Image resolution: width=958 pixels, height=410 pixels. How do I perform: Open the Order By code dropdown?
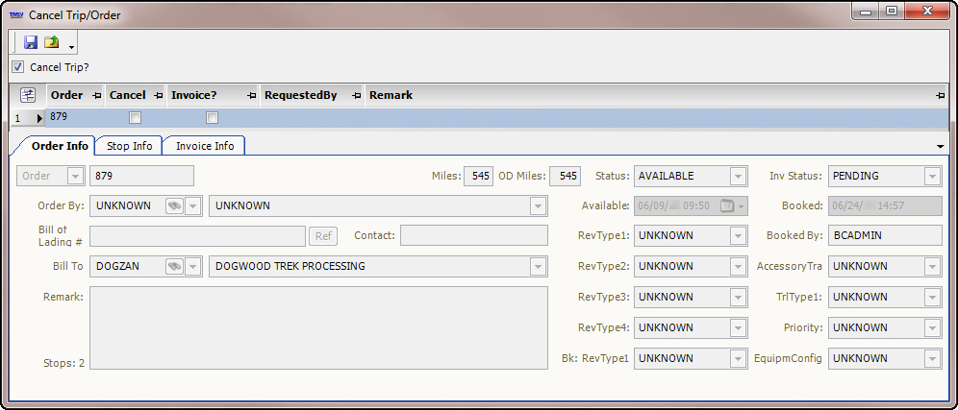[x=193, y=206]
